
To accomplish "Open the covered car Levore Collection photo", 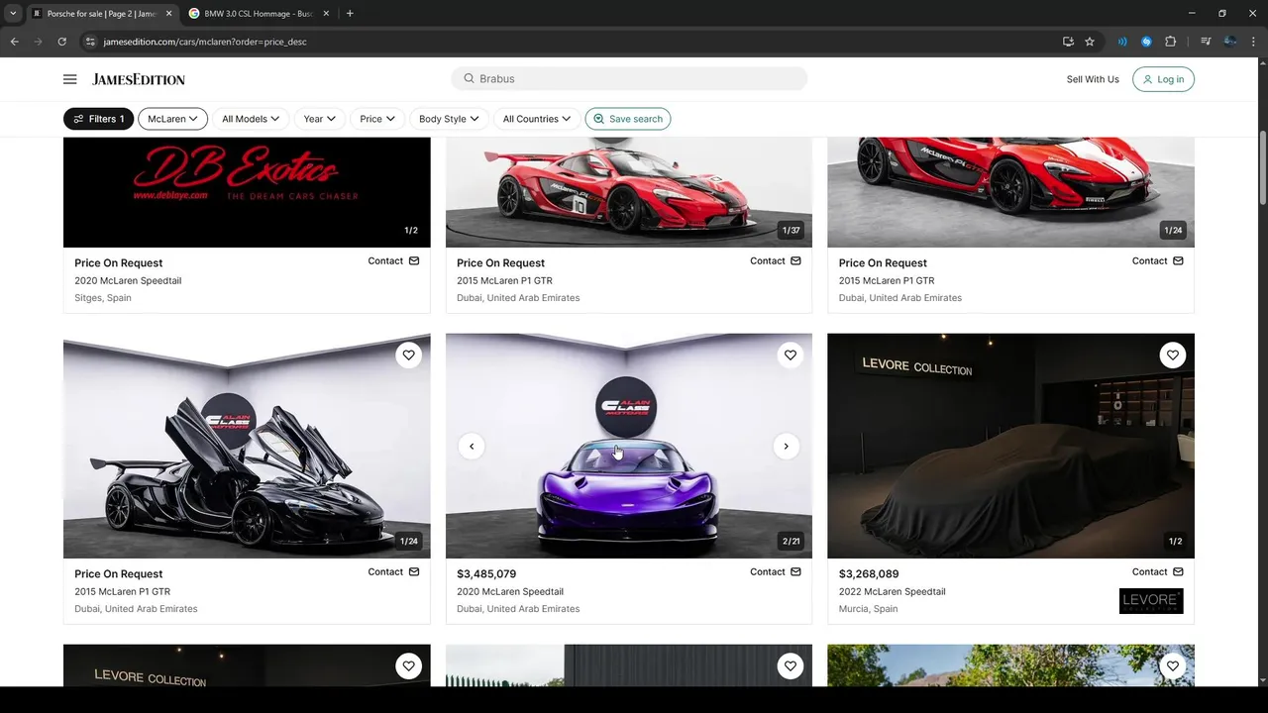I will click(1010, 446).
